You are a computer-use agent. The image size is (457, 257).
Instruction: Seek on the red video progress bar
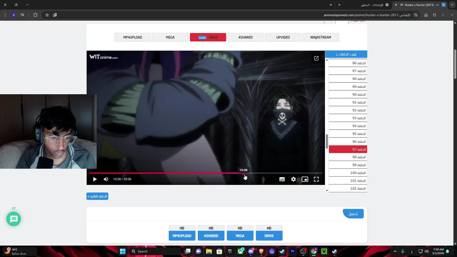click(206, 173)
